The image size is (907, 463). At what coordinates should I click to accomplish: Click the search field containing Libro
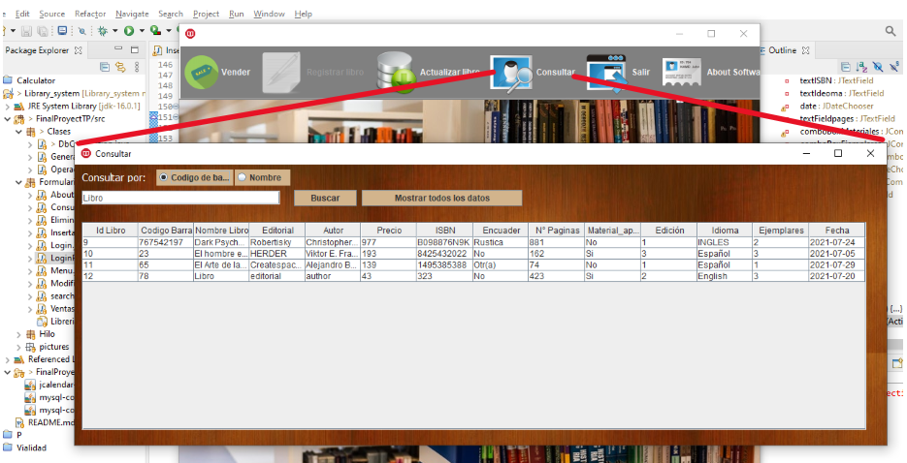pos(180,198)
